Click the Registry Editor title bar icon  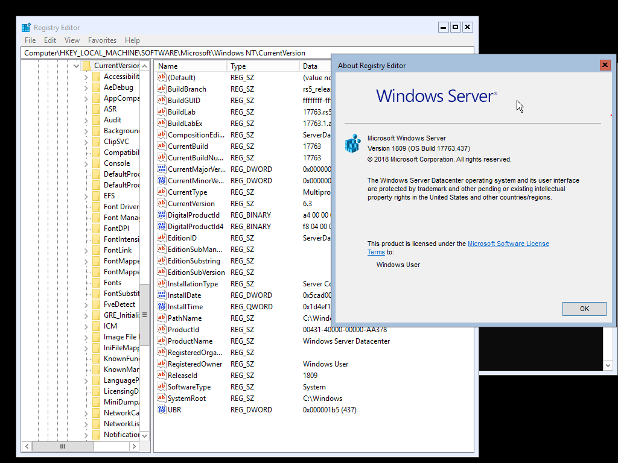[x=26, y=28]
